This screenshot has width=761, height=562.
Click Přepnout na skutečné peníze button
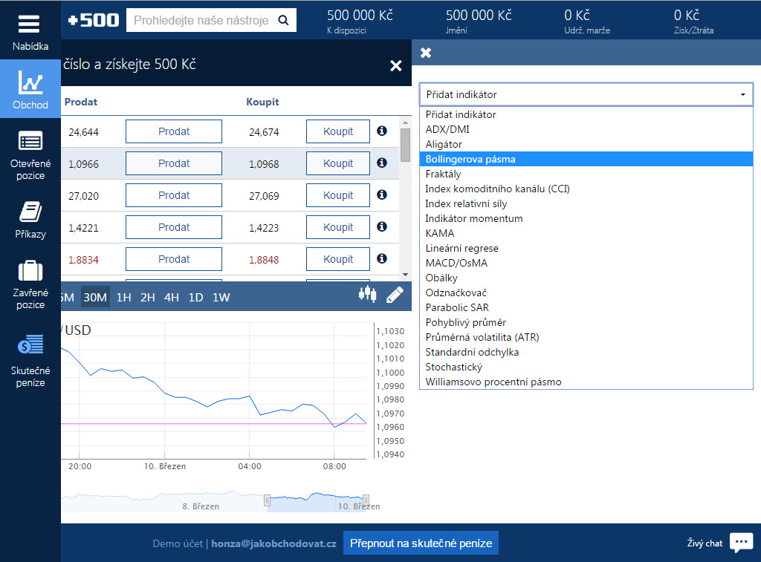click(x=421, y=543)
